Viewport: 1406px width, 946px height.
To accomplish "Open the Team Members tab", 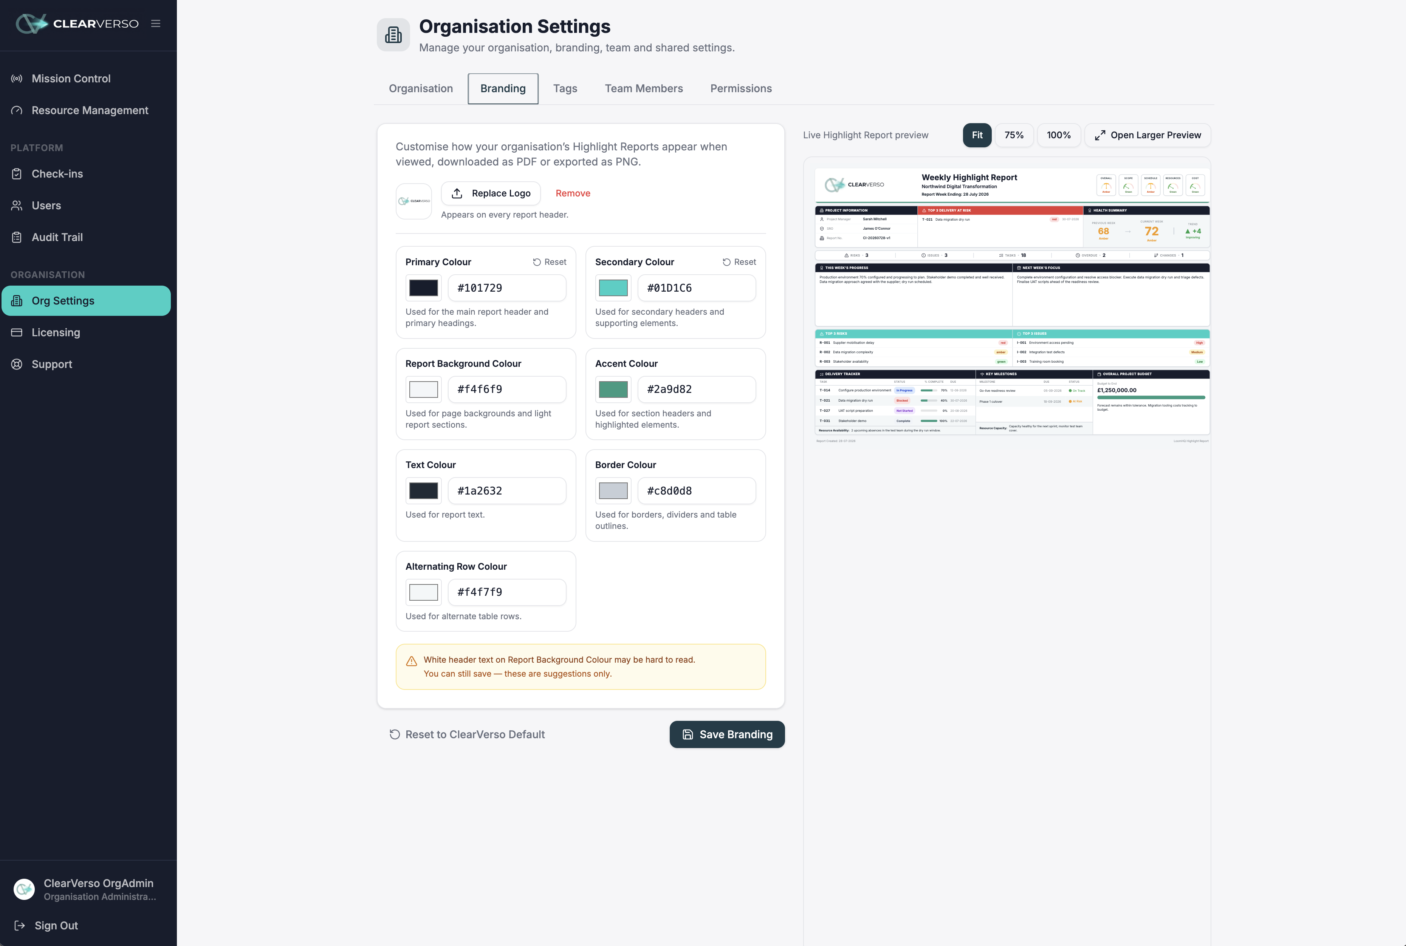I will coord(644,89).
